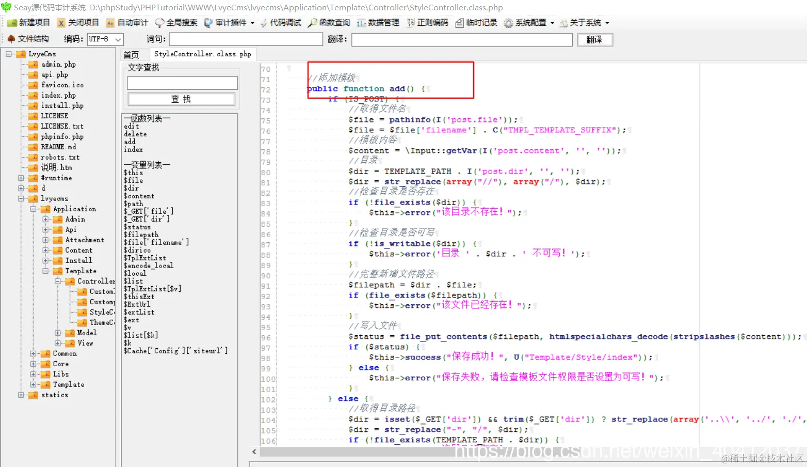
Task: Expand the Common folder node
Action: pos(33,354)
